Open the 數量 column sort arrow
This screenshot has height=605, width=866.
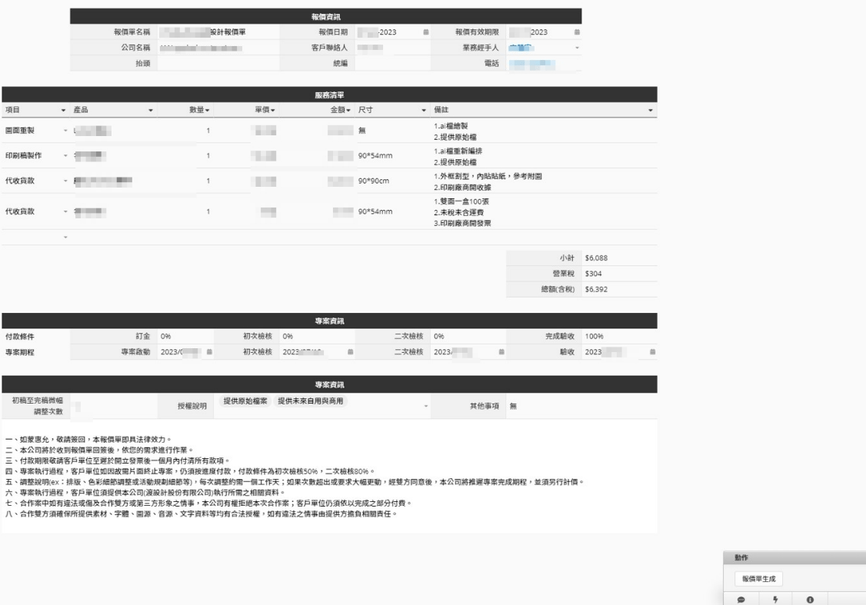pos(207,111)
